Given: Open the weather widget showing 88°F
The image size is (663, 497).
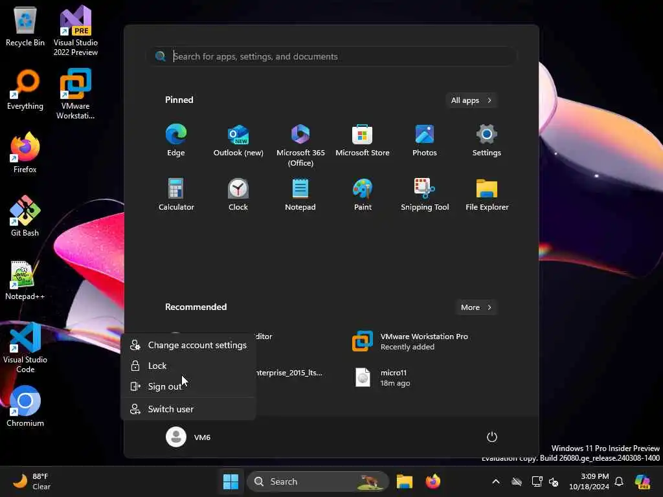Looking at the screenshot, I should (32, 481).
